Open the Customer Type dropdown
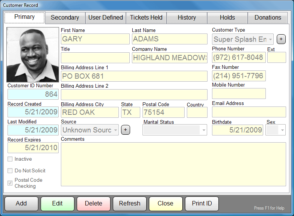 click(270, 39)
